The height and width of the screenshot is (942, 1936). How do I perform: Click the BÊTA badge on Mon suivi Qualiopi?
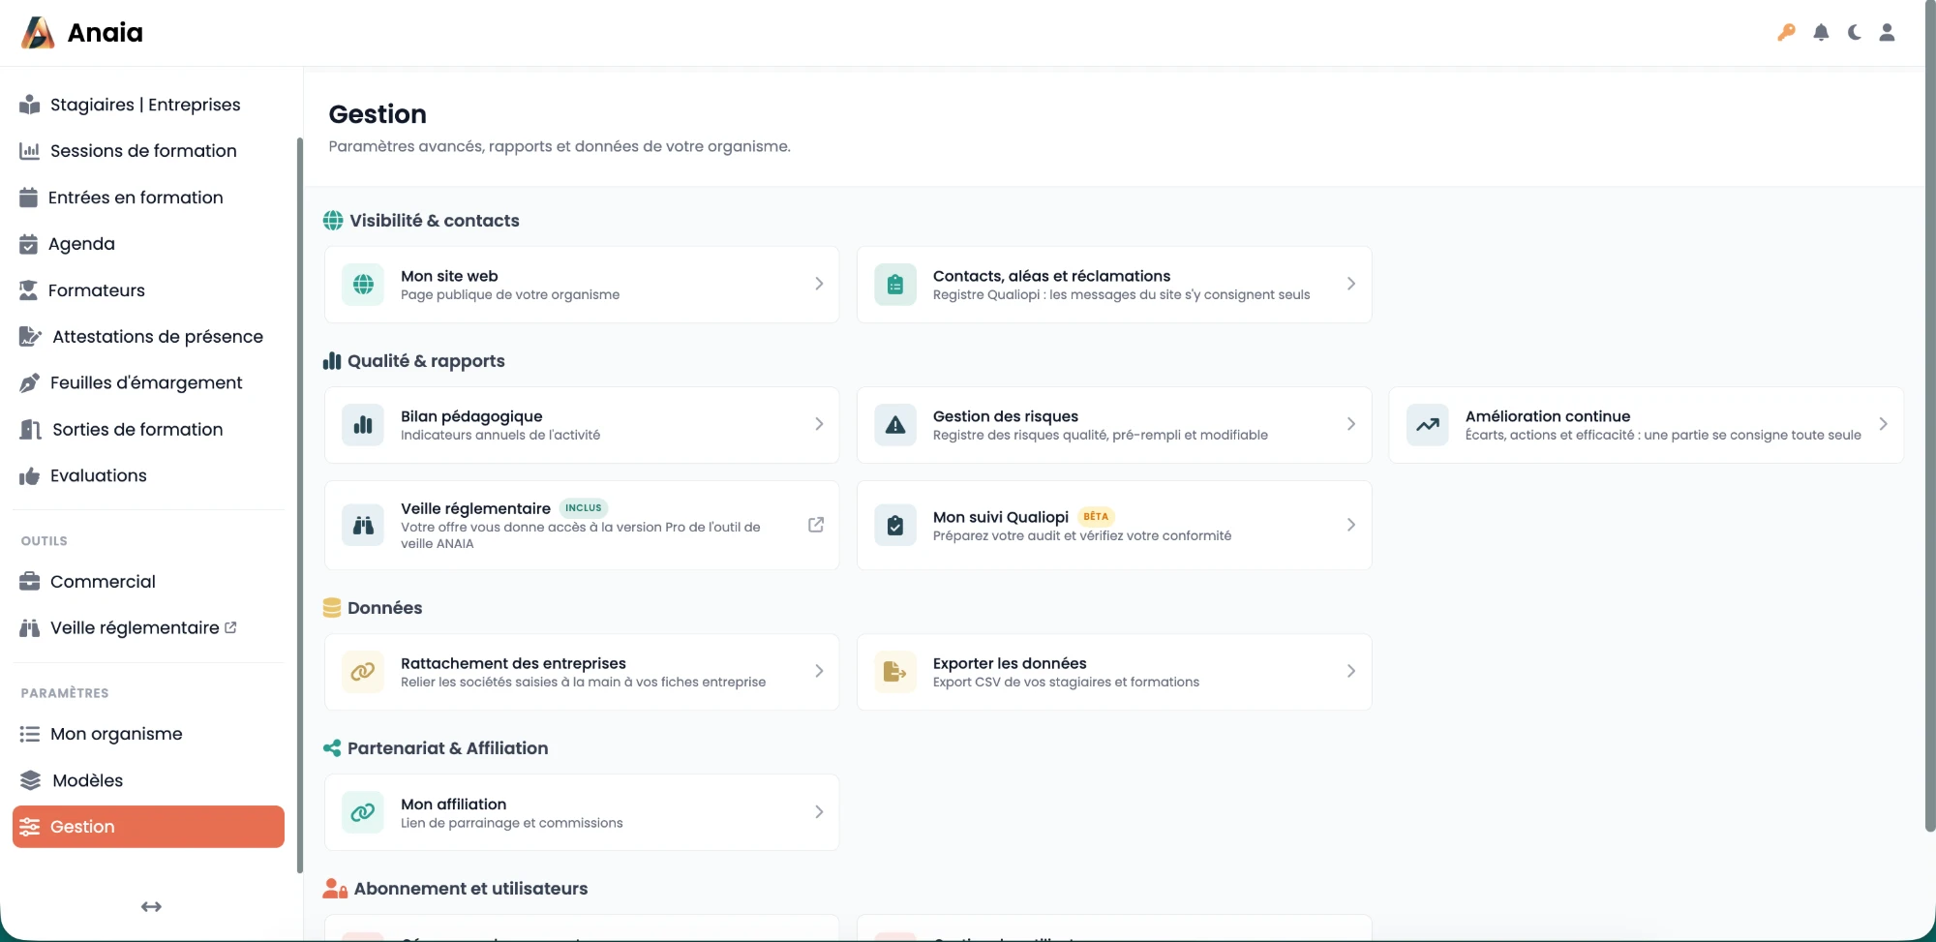point(1096,516)
